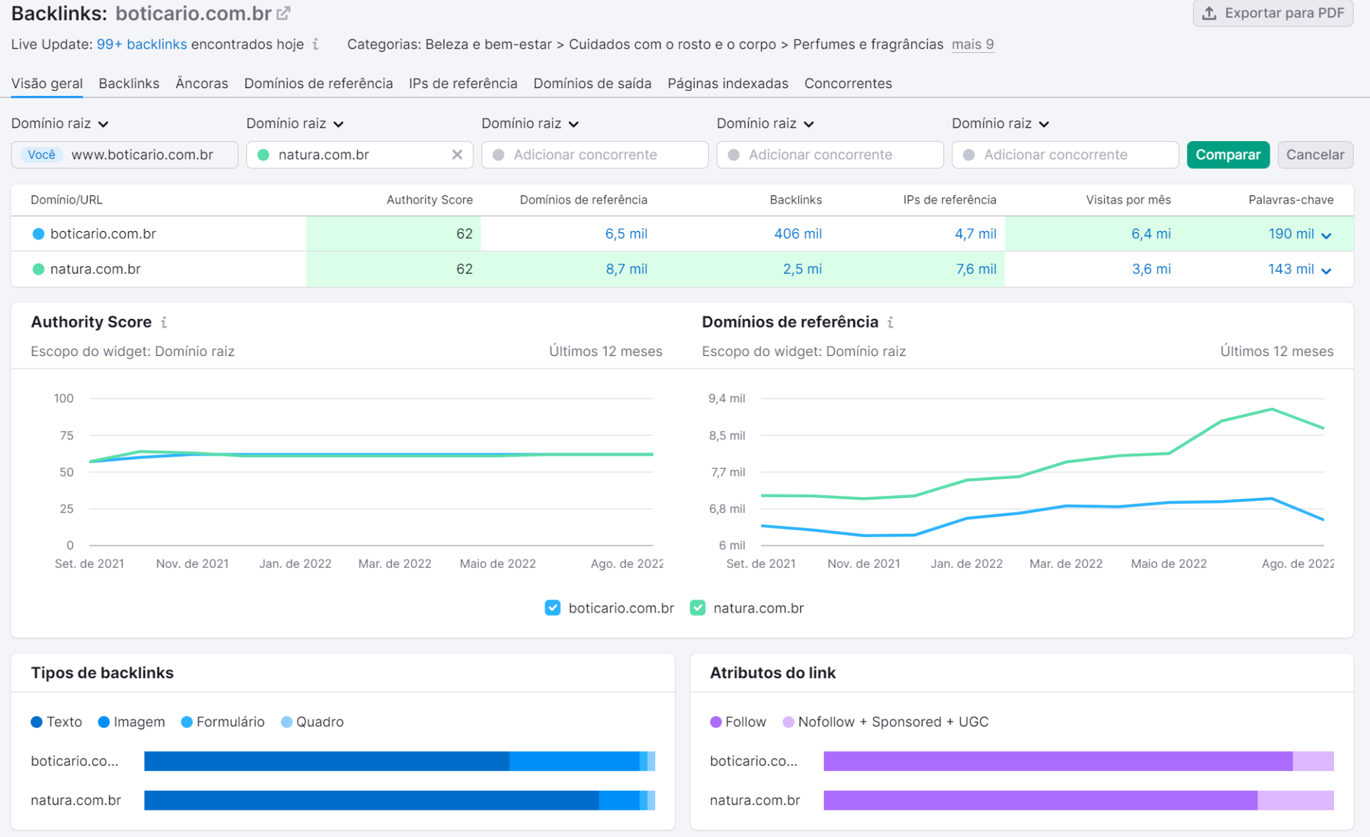Screen dimensions: 1370x837
Task: Click green dot beside natura.com.br row
Action: tap(39, 269)
